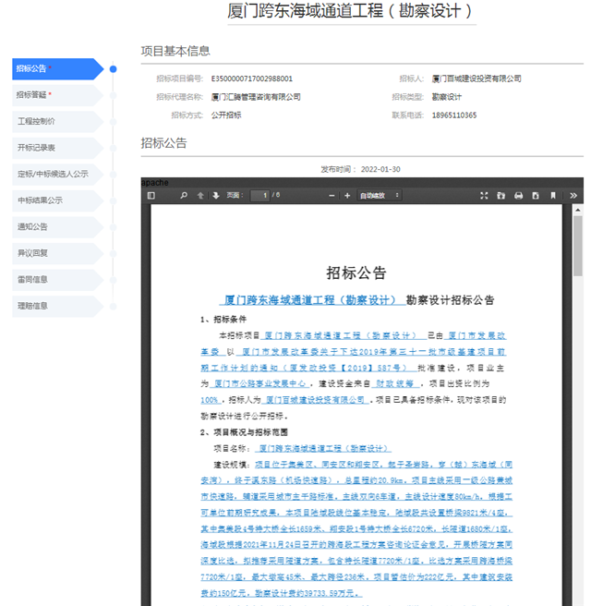The width and height of the screenshot is (591, 606).
Task: Click the page number input field
Action: [x=260, y=196]
